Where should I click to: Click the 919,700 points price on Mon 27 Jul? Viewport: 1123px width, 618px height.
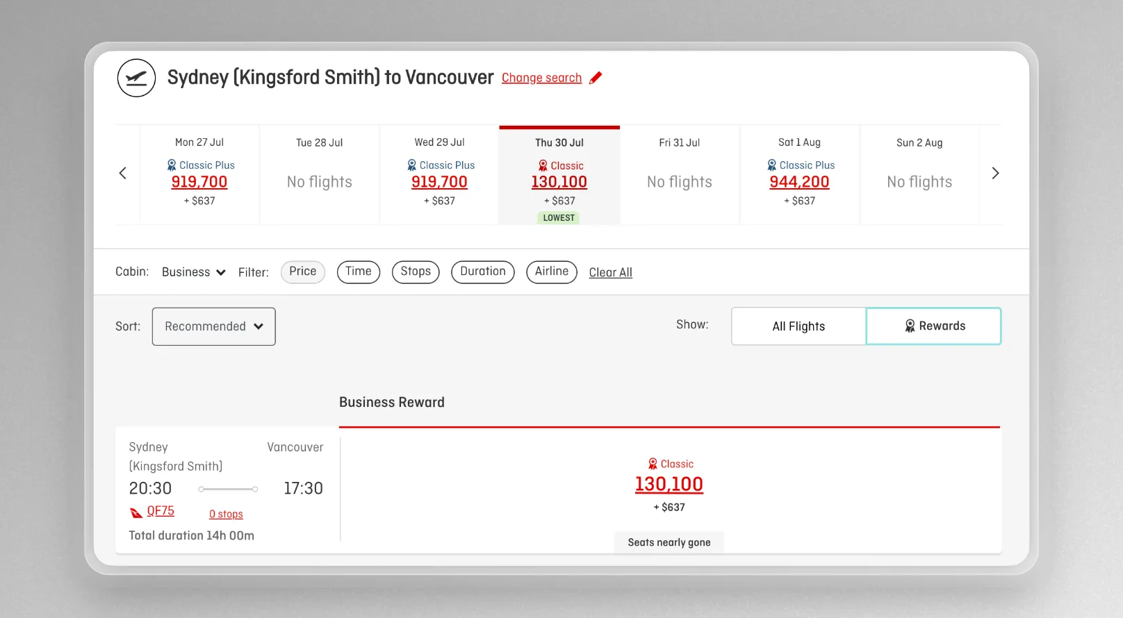point(199,182)
